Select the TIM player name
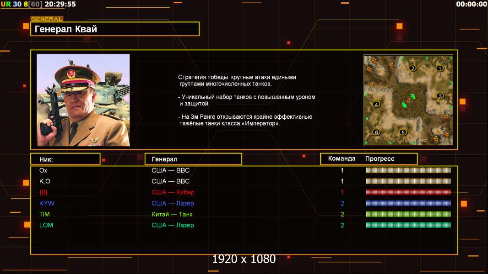488x274 pixels. [44, 214]
